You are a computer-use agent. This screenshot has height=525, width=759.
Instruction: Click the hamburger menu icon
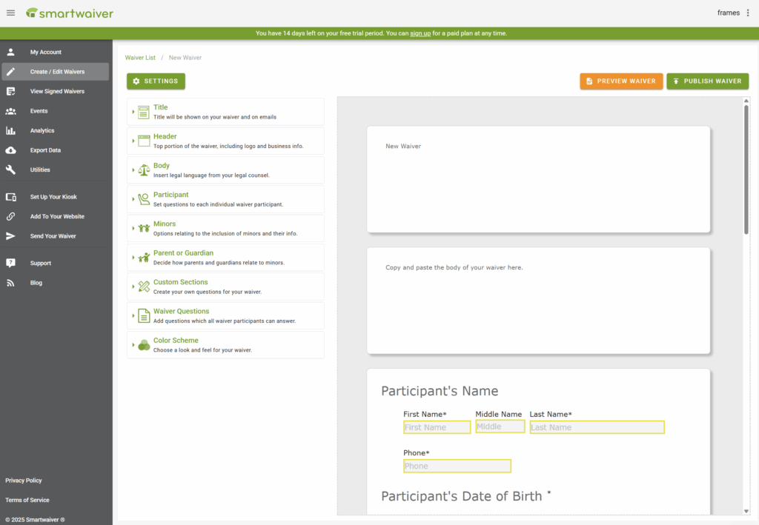10,13
